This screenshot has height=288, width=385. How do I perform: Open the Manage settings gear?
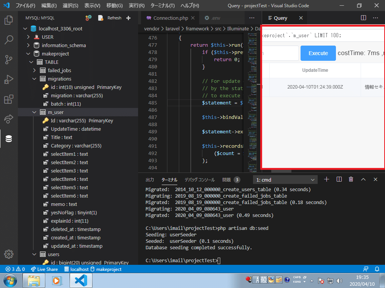pos(9,254)
